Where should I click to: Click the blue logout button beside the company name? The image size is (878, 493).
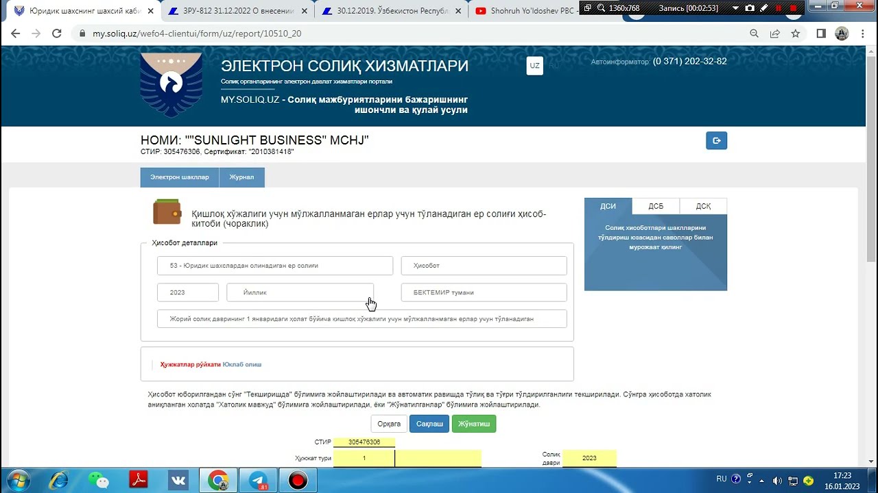click(716, 140)
